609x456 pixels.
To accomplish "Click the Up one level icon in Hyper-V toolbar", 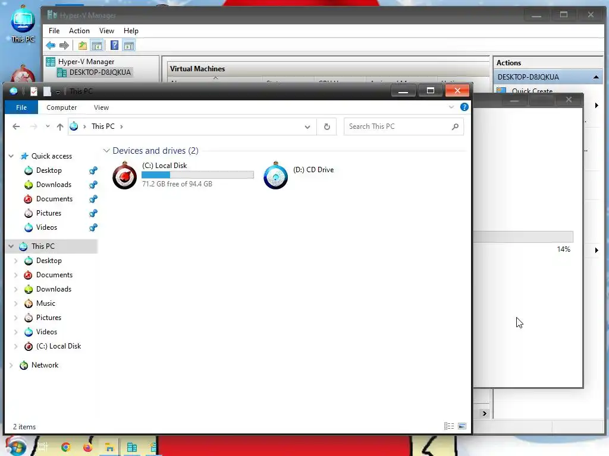I will click(82, 45).
